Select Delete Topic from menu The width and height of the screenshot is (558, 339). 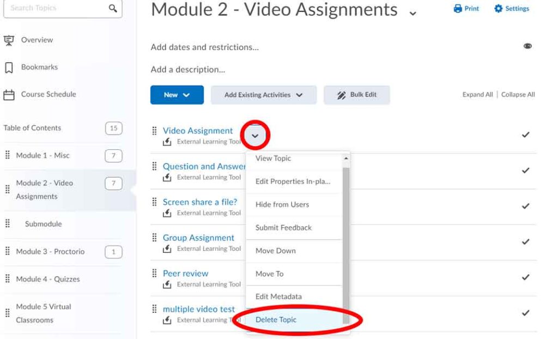[x=276, y=320]
